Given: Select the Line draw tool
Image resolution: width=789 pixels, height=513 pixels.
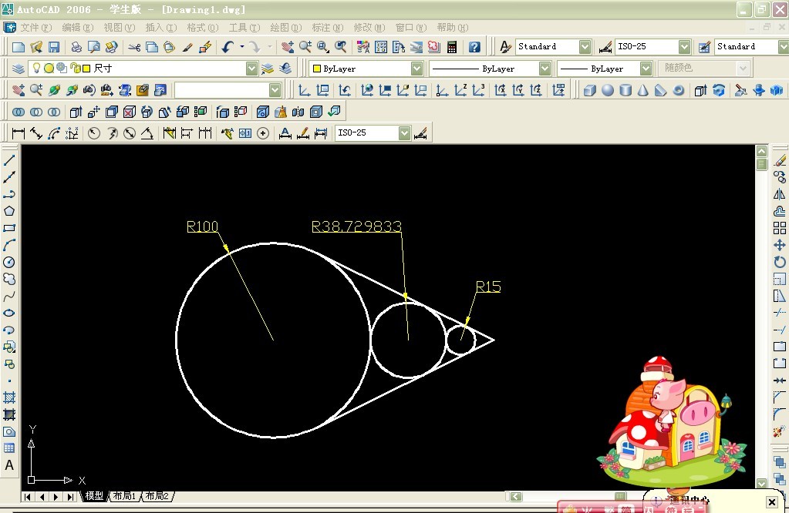Looking at the screenshot, I should [9, 160].
